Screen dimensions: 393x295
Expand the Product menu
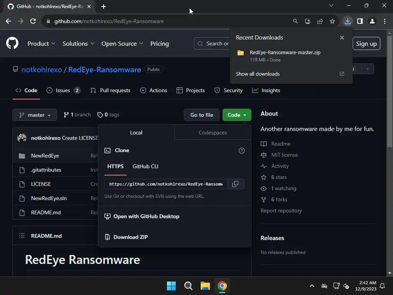tap(41, 43)
